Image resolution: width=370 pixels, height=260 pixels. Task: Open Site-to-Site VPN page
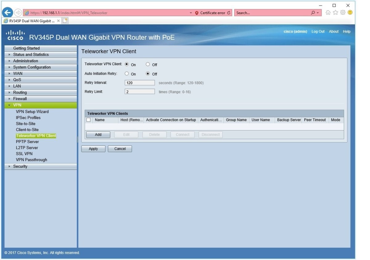pyautogui.click(x=26, y=124)
